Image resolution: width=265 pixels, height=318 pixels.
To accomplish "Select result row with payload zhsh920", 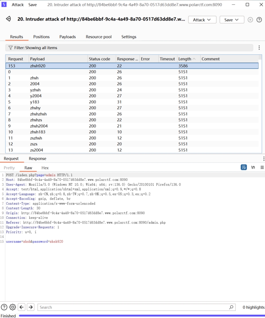I will [132, 66].
